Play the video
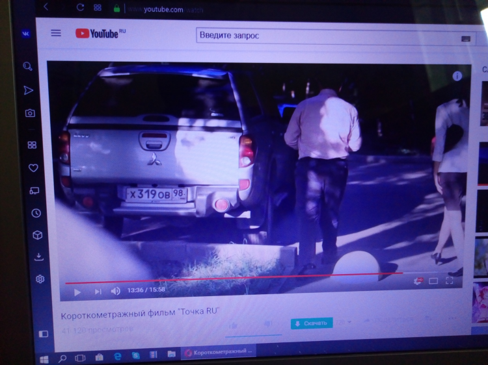 tap(77, 292)
